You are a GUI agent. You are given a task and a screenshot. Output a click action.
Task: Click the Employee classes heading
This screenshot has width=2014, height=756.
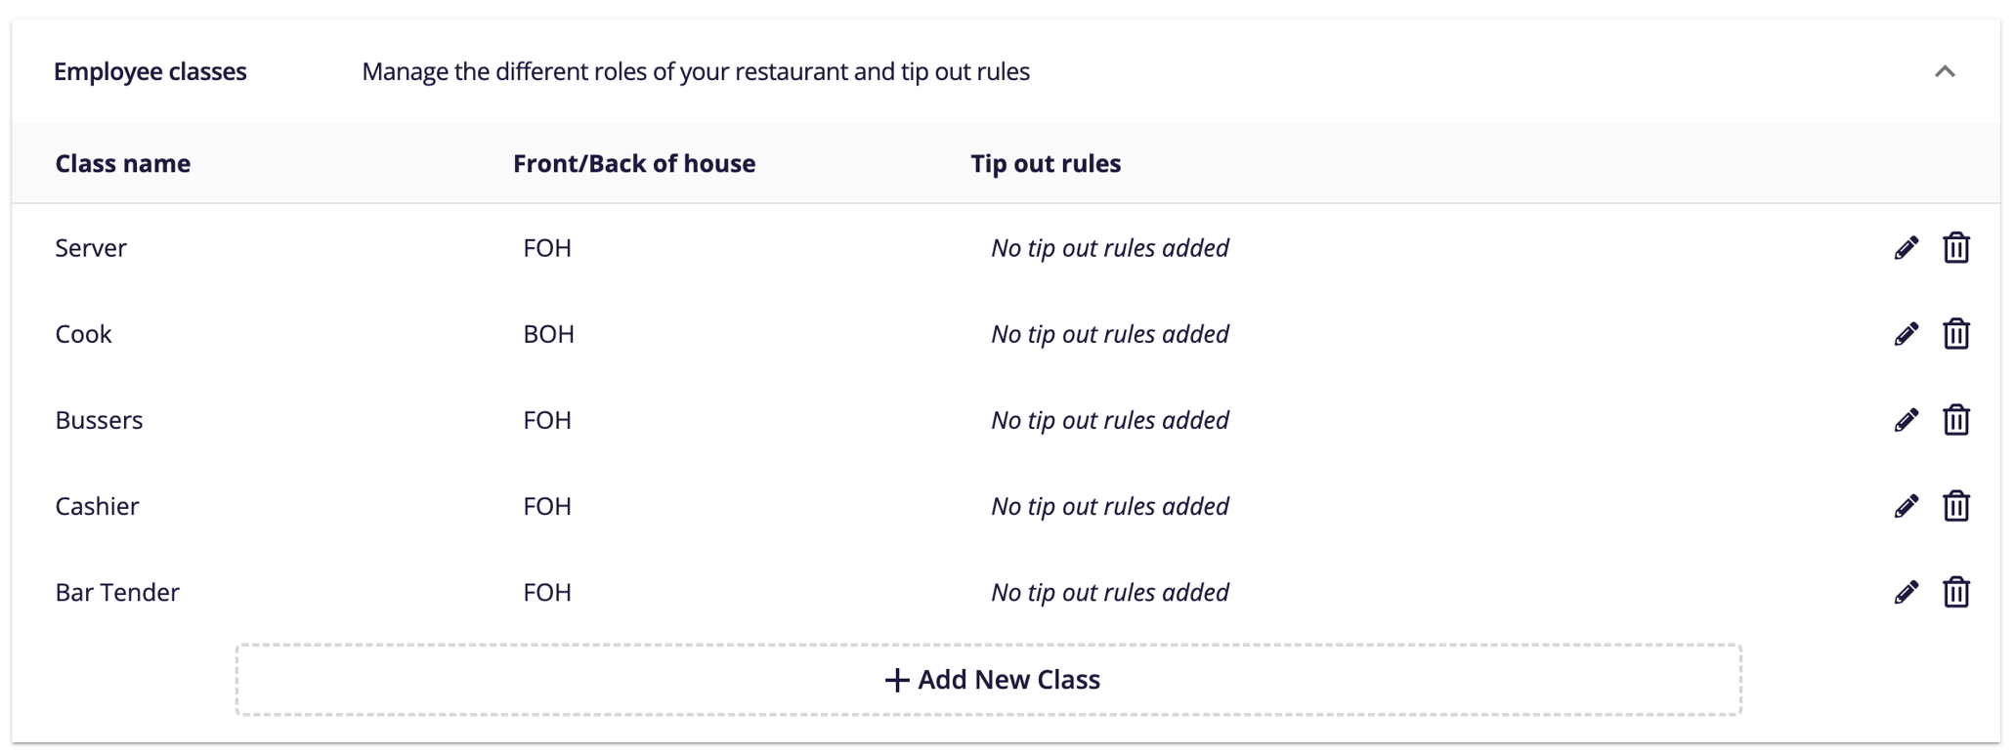point(150,71)
